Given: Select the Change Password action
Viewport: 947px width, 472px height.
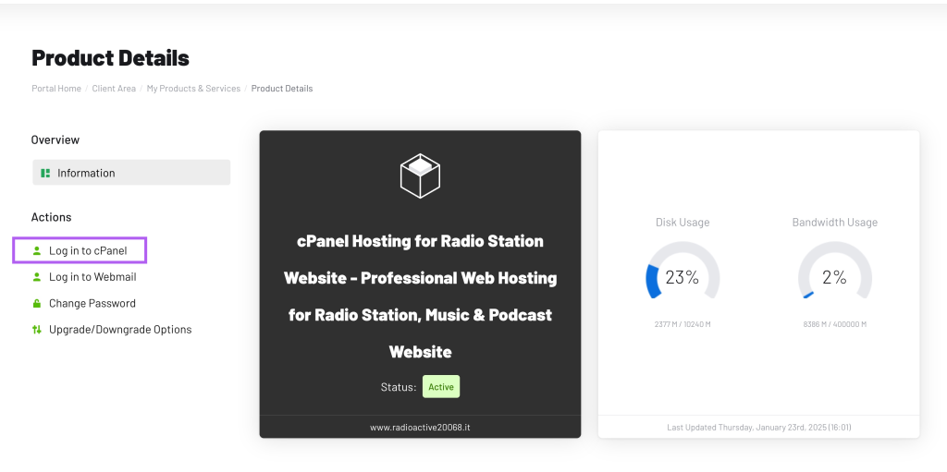Looking at the screenshot, I should (x=92, y=303).
